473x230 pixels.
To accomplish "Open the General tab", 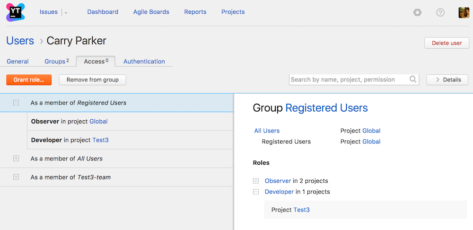I will (x=18, y=62).
